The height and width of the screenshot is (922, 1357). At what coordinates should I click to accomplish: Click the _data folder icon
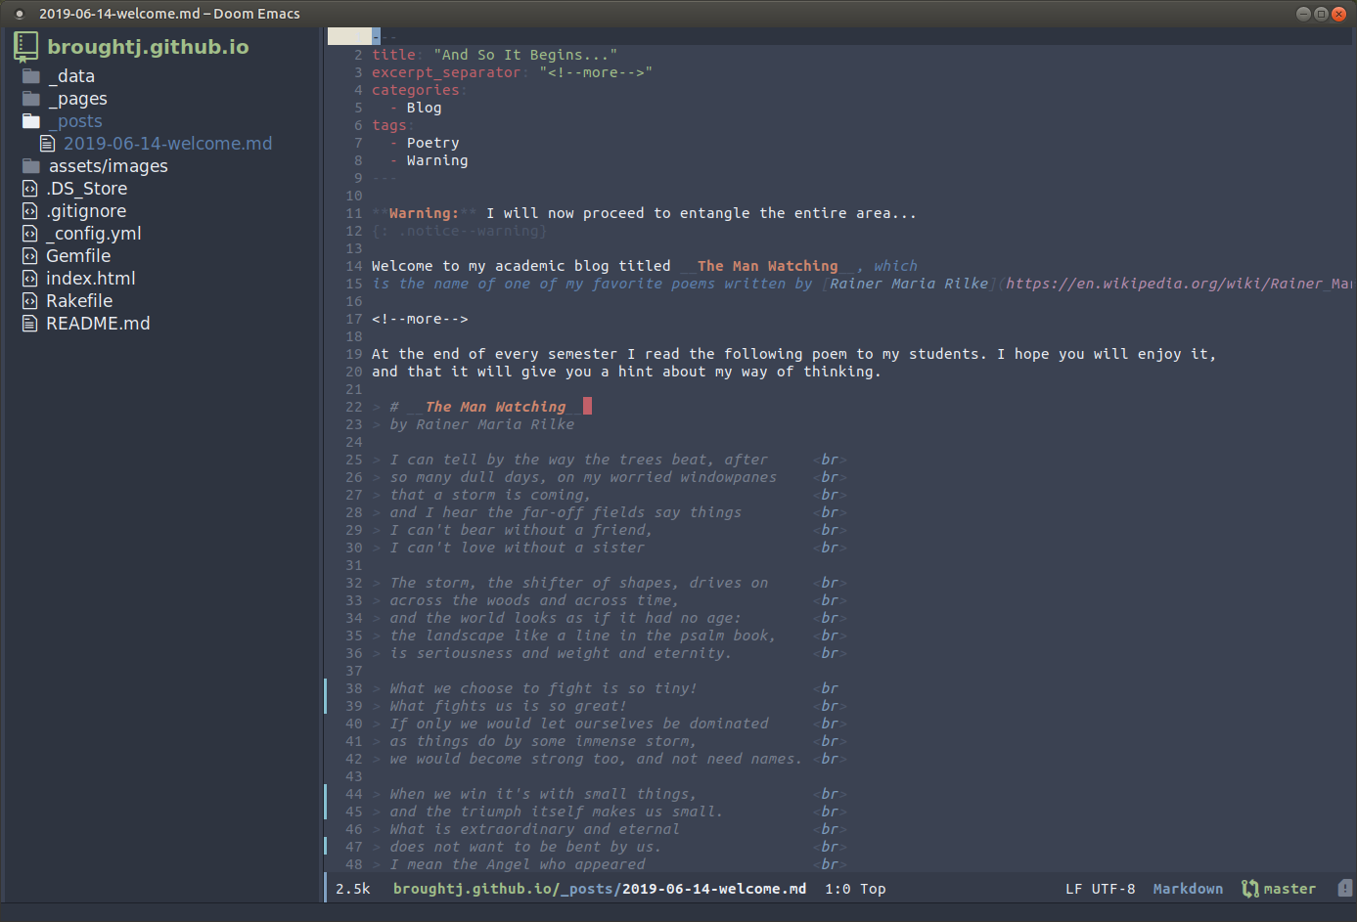(x=31, y=76)
